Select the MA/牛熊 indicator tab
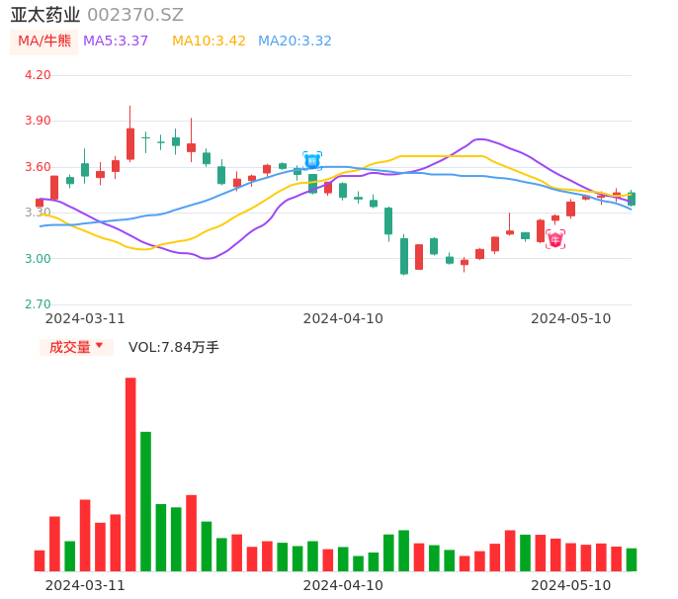This screenshot has height=599, width=678. tap(44, 42)
